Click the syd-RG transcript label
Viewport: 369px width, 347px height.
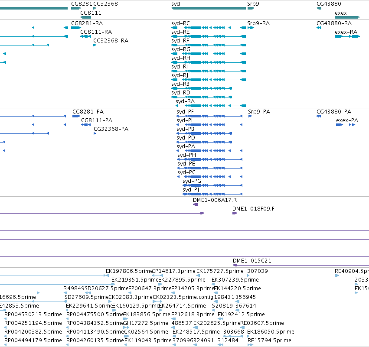181,50
